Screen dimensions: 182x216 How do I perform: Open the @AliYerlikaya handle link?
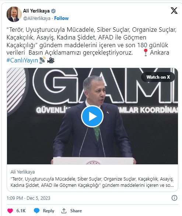(x=37, y=18)
